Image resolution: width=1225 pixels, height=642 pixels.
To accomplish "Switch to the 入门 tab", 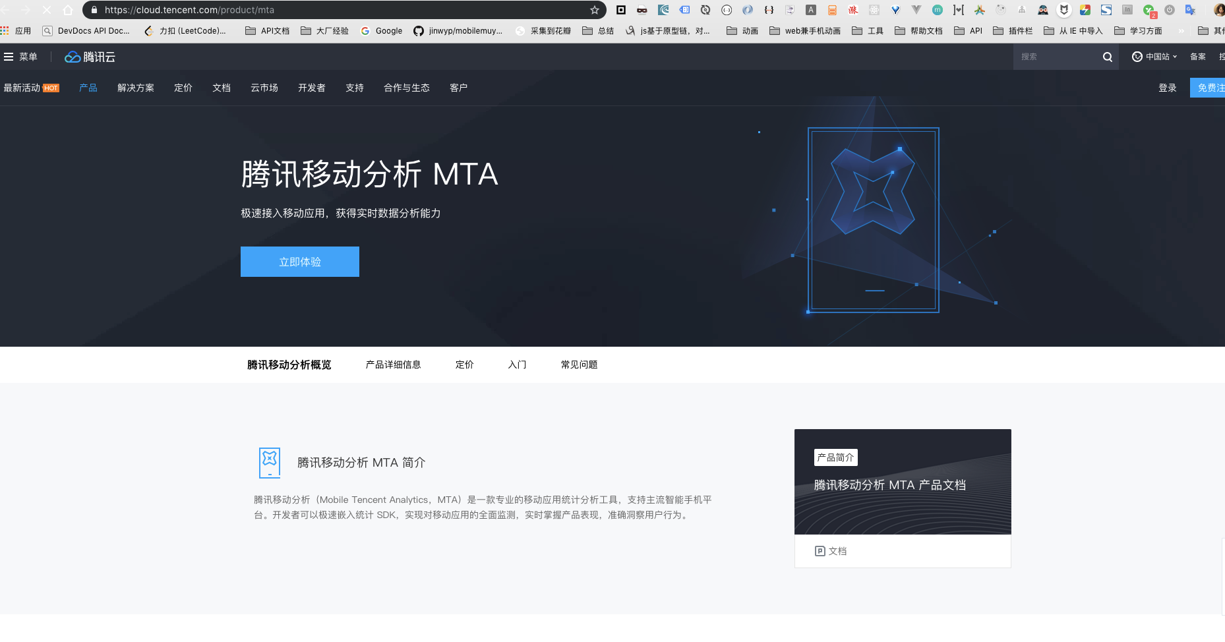I will click(x=518, y=365).
